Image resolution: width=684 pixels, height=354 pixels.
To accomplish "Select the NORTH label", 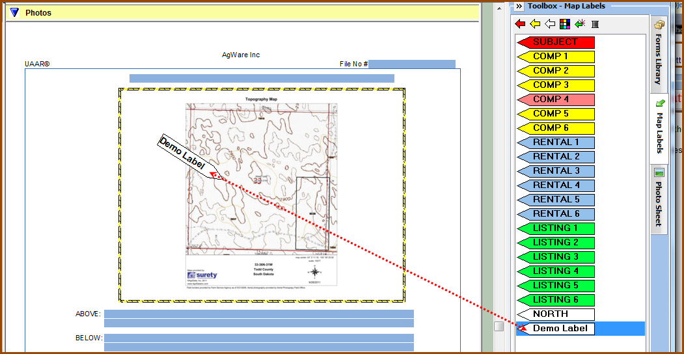I will 555,314.
